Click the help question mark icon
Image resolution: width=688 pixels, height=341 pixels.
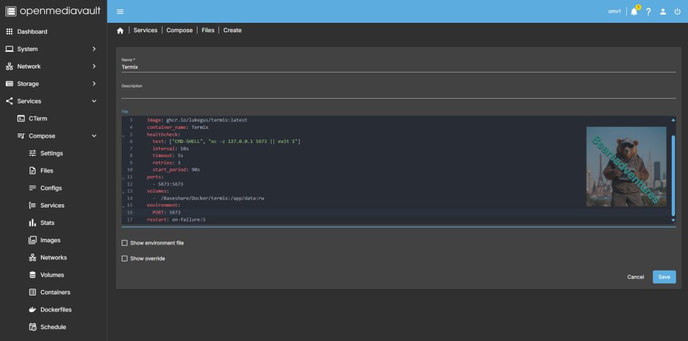click(648, 11)
